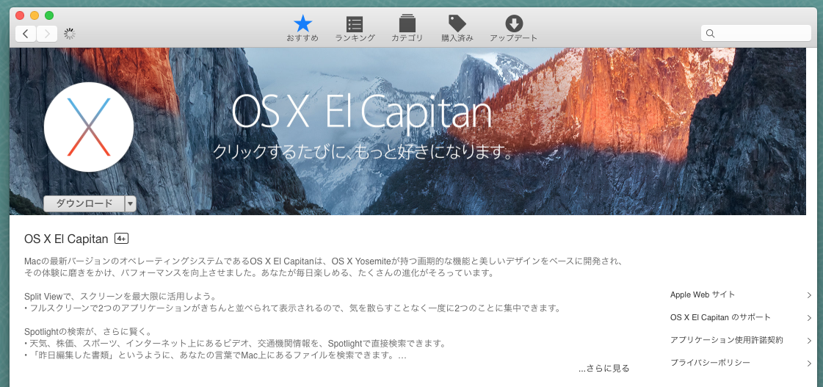This screenshot has height=387, width=823.
Task: Click the loading spinner in the toolbar
Action: [70, 34]
